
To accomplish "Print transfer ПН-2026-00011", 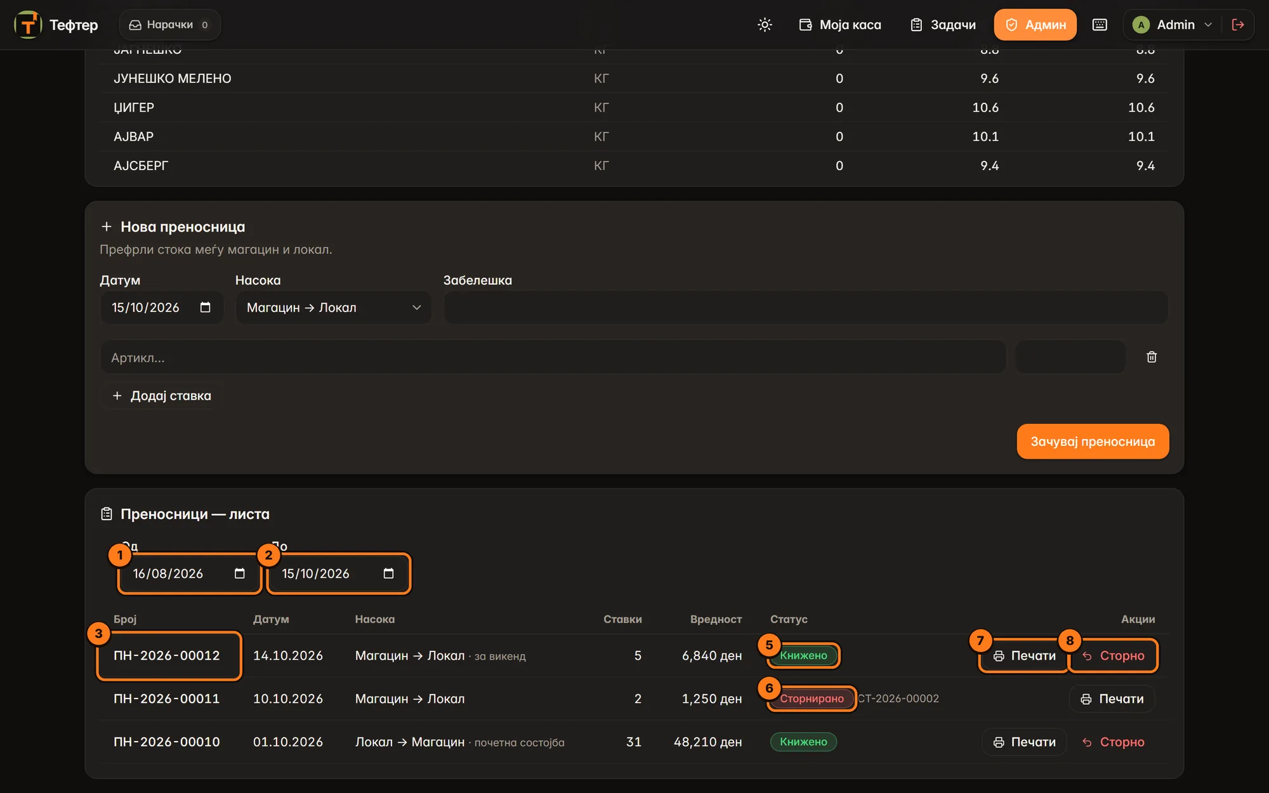I will 1112,698.
